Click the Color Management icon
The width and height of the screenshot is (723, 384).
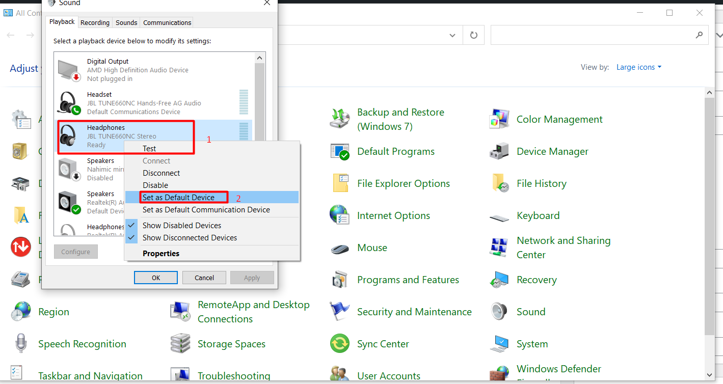(x=498, y=120)
